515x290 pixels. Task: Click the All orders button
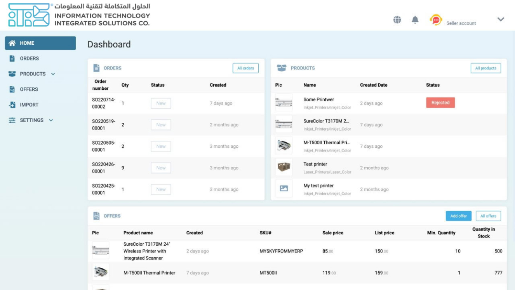[x=245, y=68]
